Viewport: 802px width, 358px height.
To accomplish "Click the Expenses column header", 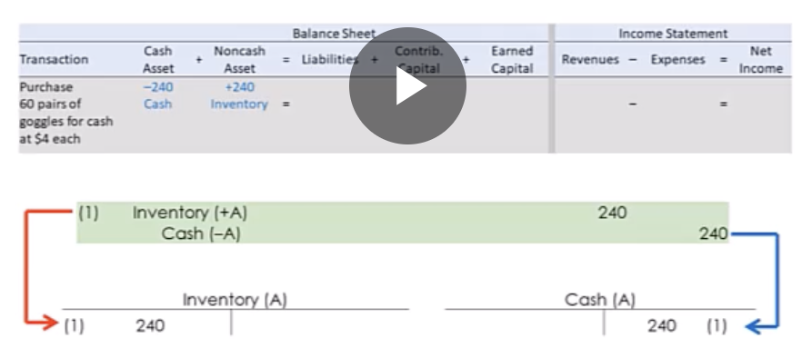I will pyautogui.click(x=677, y=59).
